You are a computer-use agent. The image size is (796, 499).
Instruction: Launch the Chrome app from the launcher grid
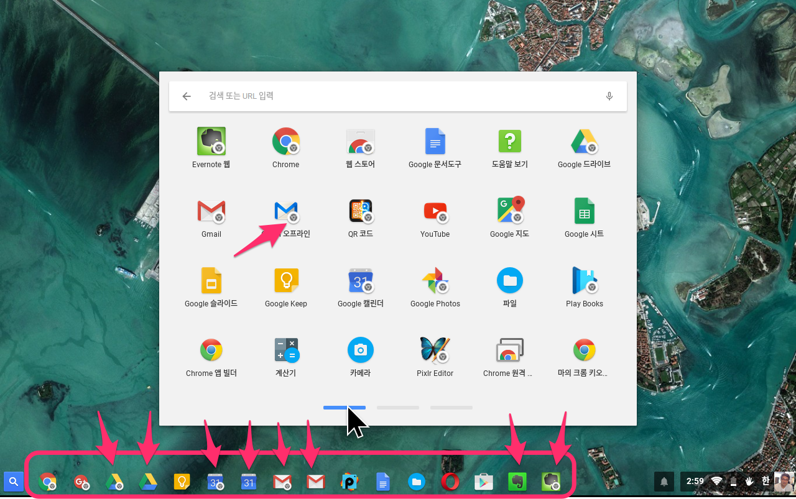click(286, 148)
